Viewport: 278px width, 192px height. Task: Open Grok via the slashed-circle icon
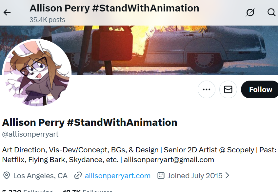(x=250, y=12)
